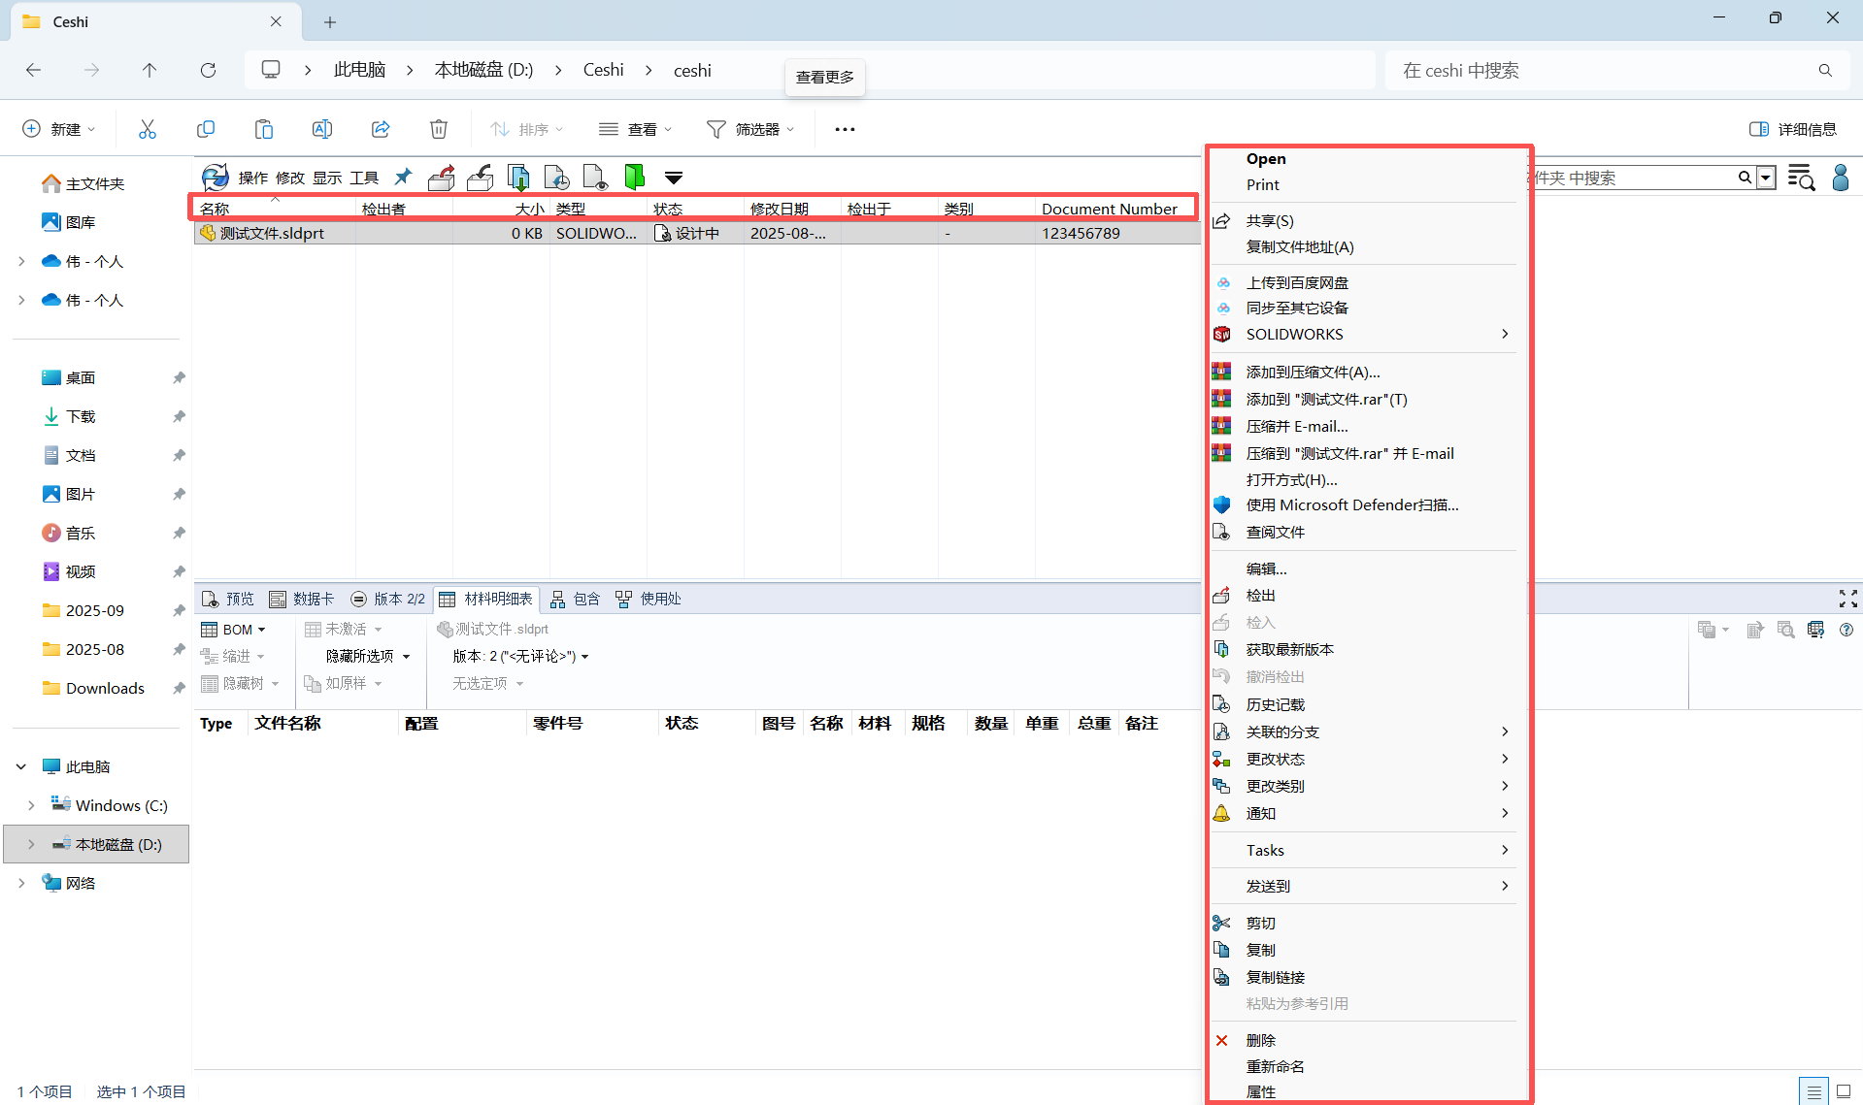Image resolution: width=1863 pixels, height=1105 pixels.
Task: Open the Downloads folder in sidebar
Action: (x=105, y=688)
